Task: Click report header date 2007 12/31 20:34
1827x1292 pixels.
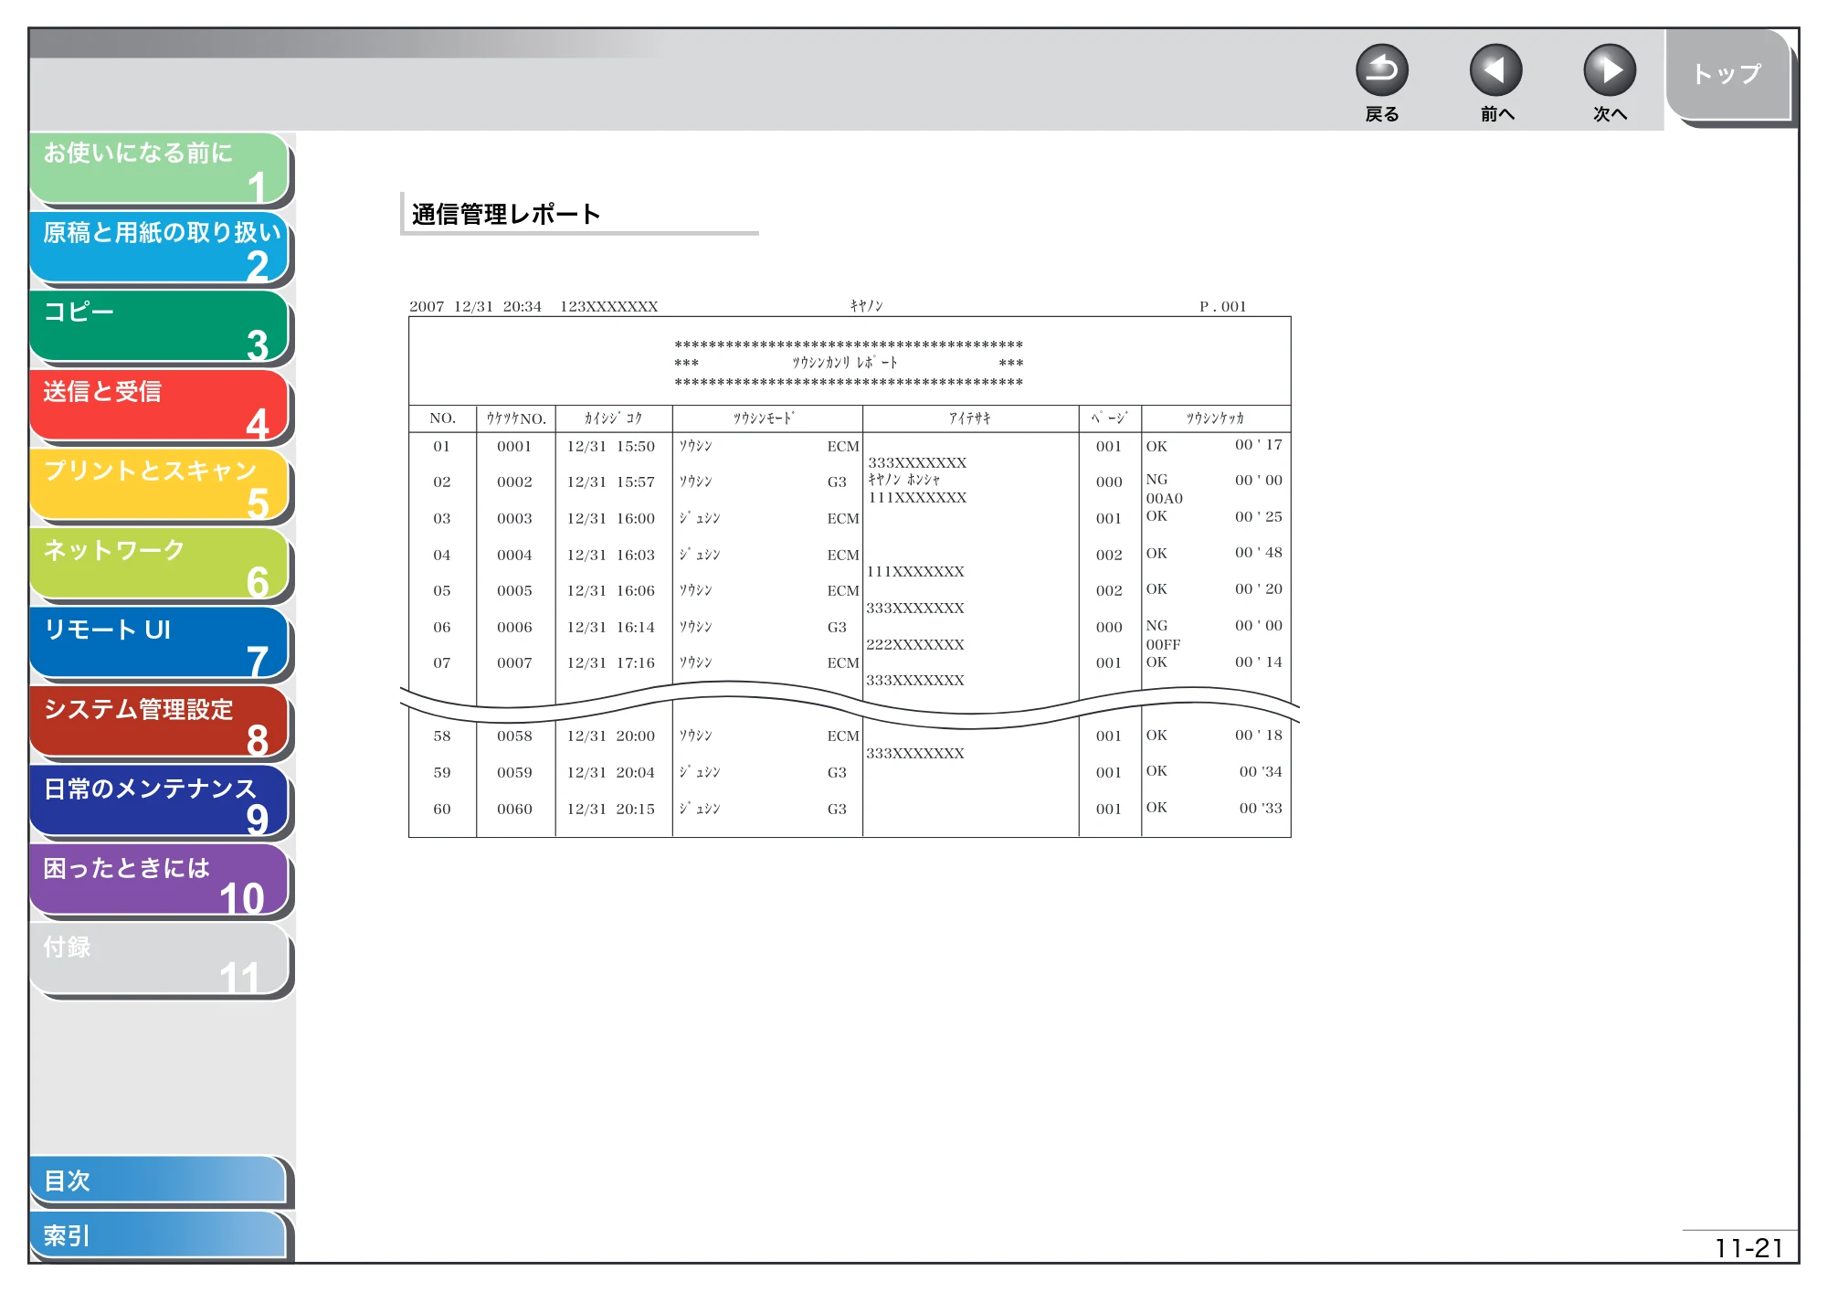Action: point(475,307)
